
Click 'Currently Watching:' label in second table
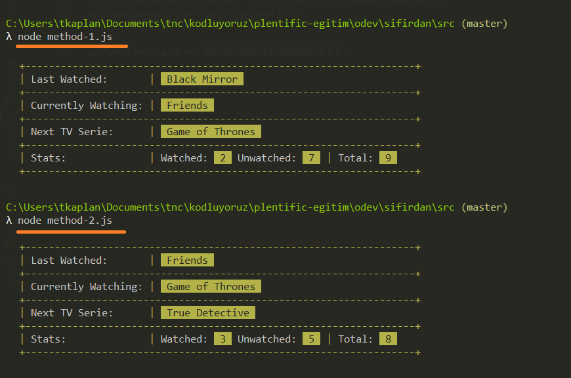click(x=87, y=287)
